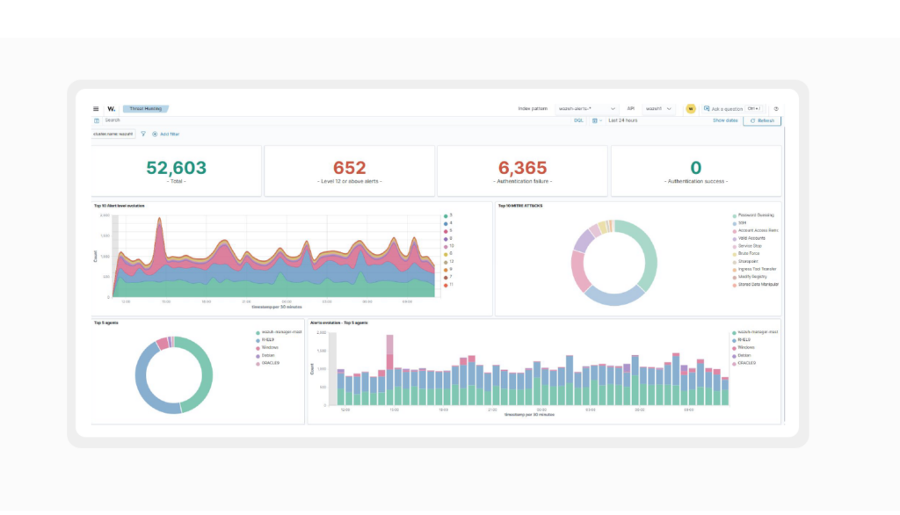Toggle RHEL9 series in Top 5 agents legend

pyautogui.click(x=265, y=340)
